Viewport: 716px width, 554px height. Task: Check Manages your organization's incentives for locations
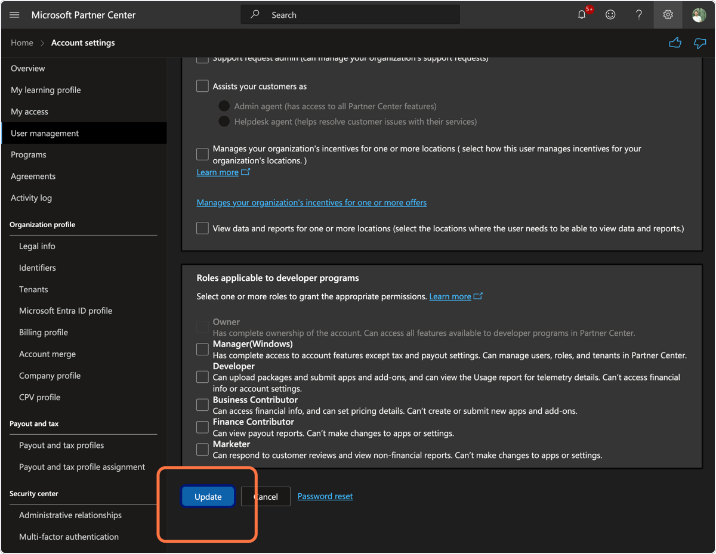coord(202,154)
